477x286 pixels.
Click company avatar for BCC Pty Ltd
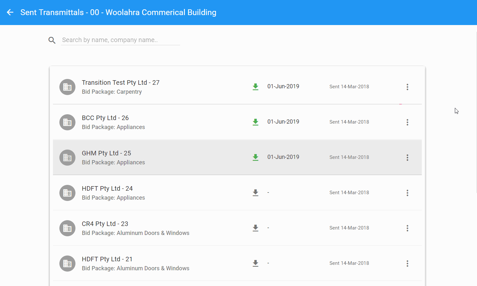click(67, 122)
